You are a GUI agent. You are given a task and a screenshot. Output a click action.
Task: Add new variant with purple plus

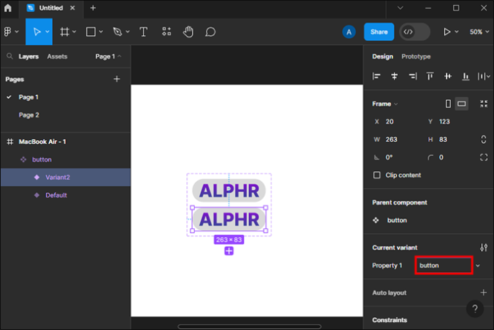pos(229,251)
